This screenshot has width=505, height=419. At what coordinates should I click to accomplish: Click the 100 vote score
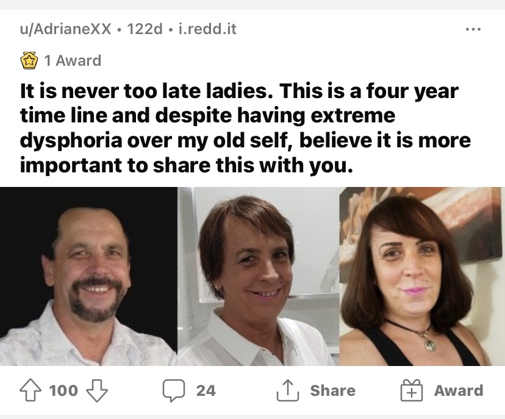tap(63, 390)
